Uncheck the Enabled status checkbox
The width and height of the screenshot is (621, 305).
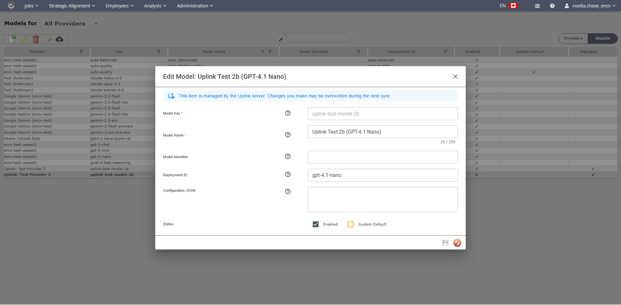coord(316,224)
